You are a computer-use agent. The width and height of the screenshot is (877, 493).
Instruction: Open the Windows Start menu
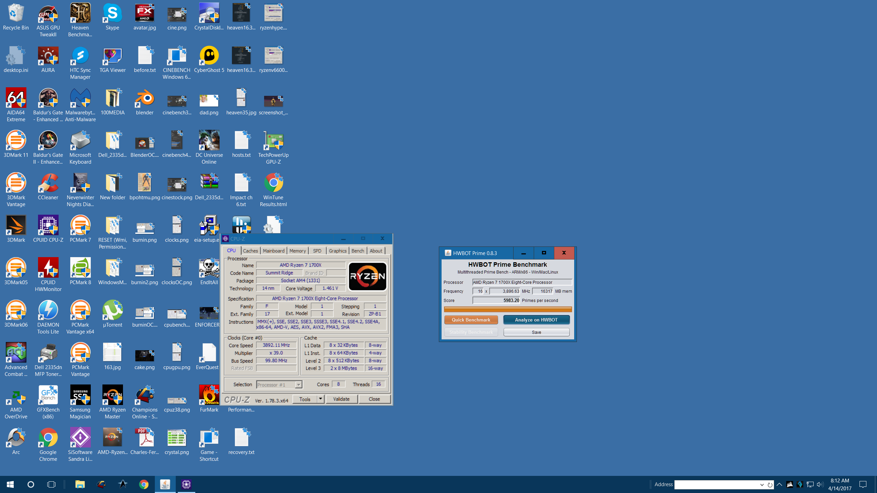(x=10, y=484)
